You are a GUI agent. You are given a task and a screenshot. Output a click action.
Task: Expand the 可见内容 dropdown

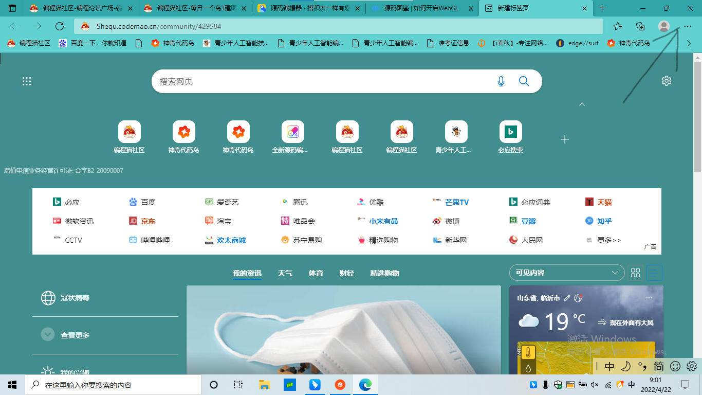pos(567,273)
